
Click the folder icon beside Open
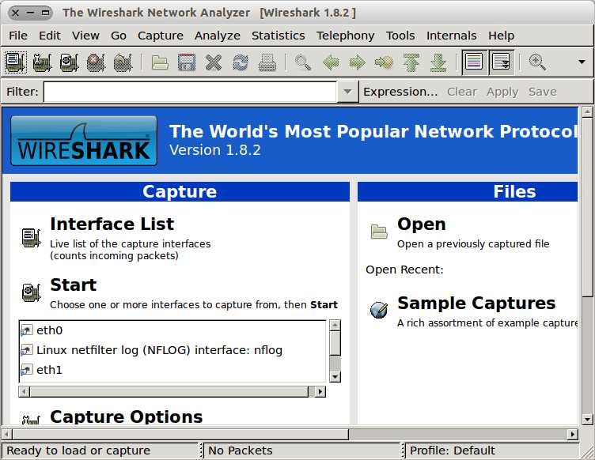point(379,232)
